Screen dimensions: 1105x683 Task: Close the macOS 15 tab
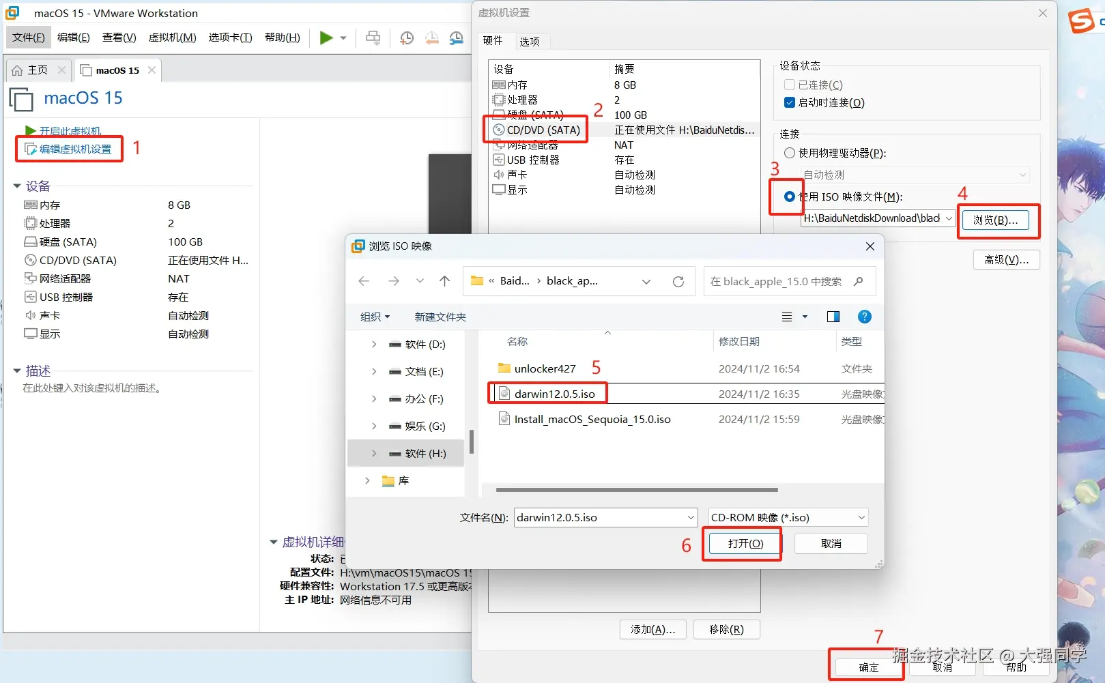pos(152,70)
